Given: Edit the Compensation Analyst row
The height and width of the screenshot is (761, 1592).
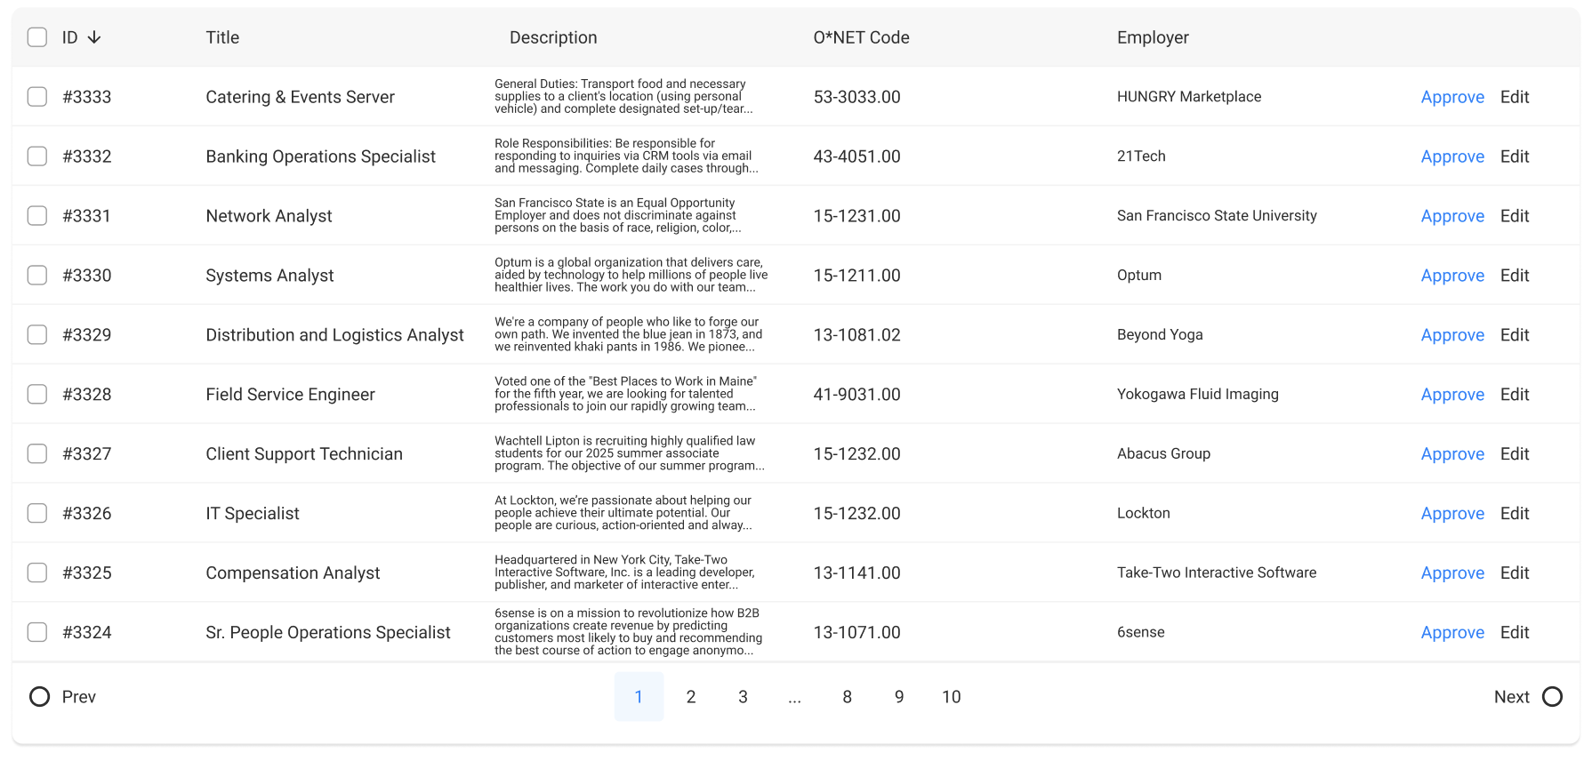Looking at the screenshot, I should pos(1515,573).
